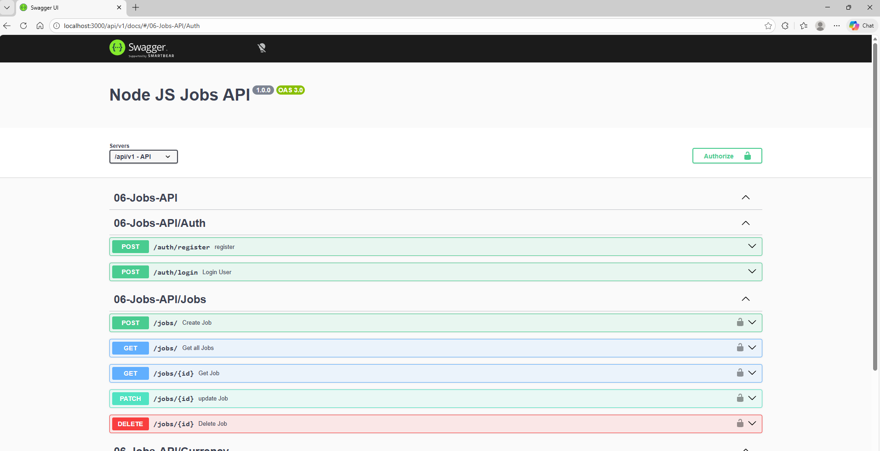Open browser settings and more menu
The image size is (880, 451).
tap(837, 26)
